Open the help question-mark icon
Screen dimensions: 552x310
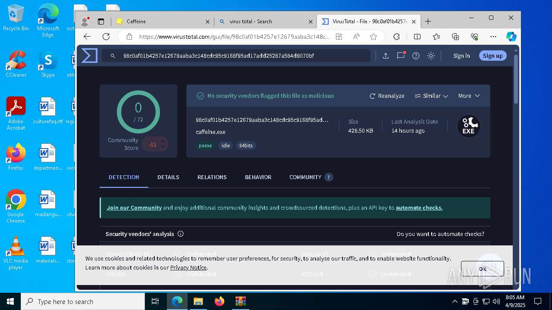point(416,56)
